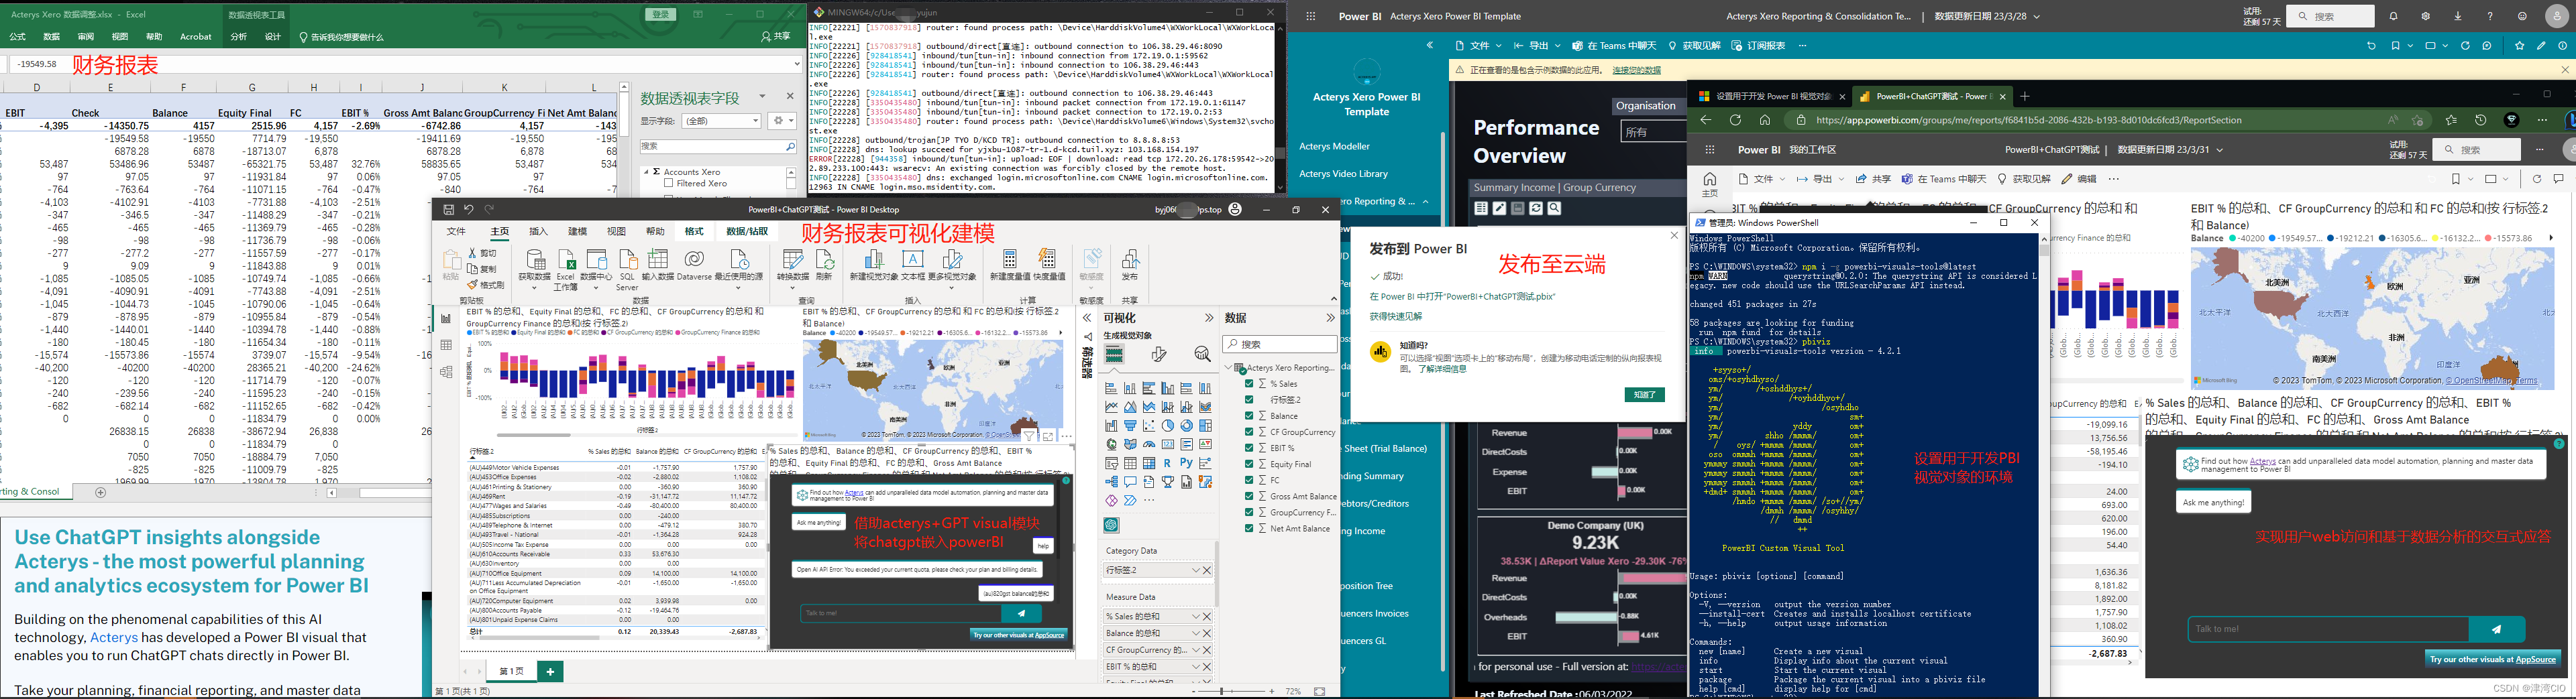Click help question mark in Acterys Power BI header
2576x699 pixels.
click(x=2489, y=16)
